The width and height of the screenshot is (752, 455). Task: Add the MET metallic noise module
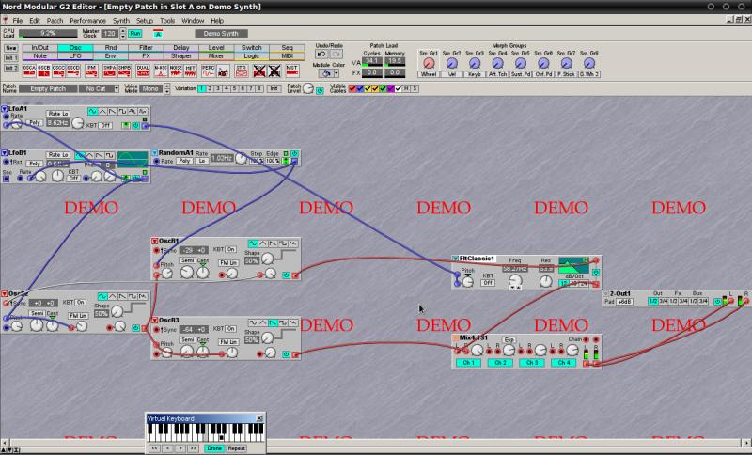pos(190,71)
